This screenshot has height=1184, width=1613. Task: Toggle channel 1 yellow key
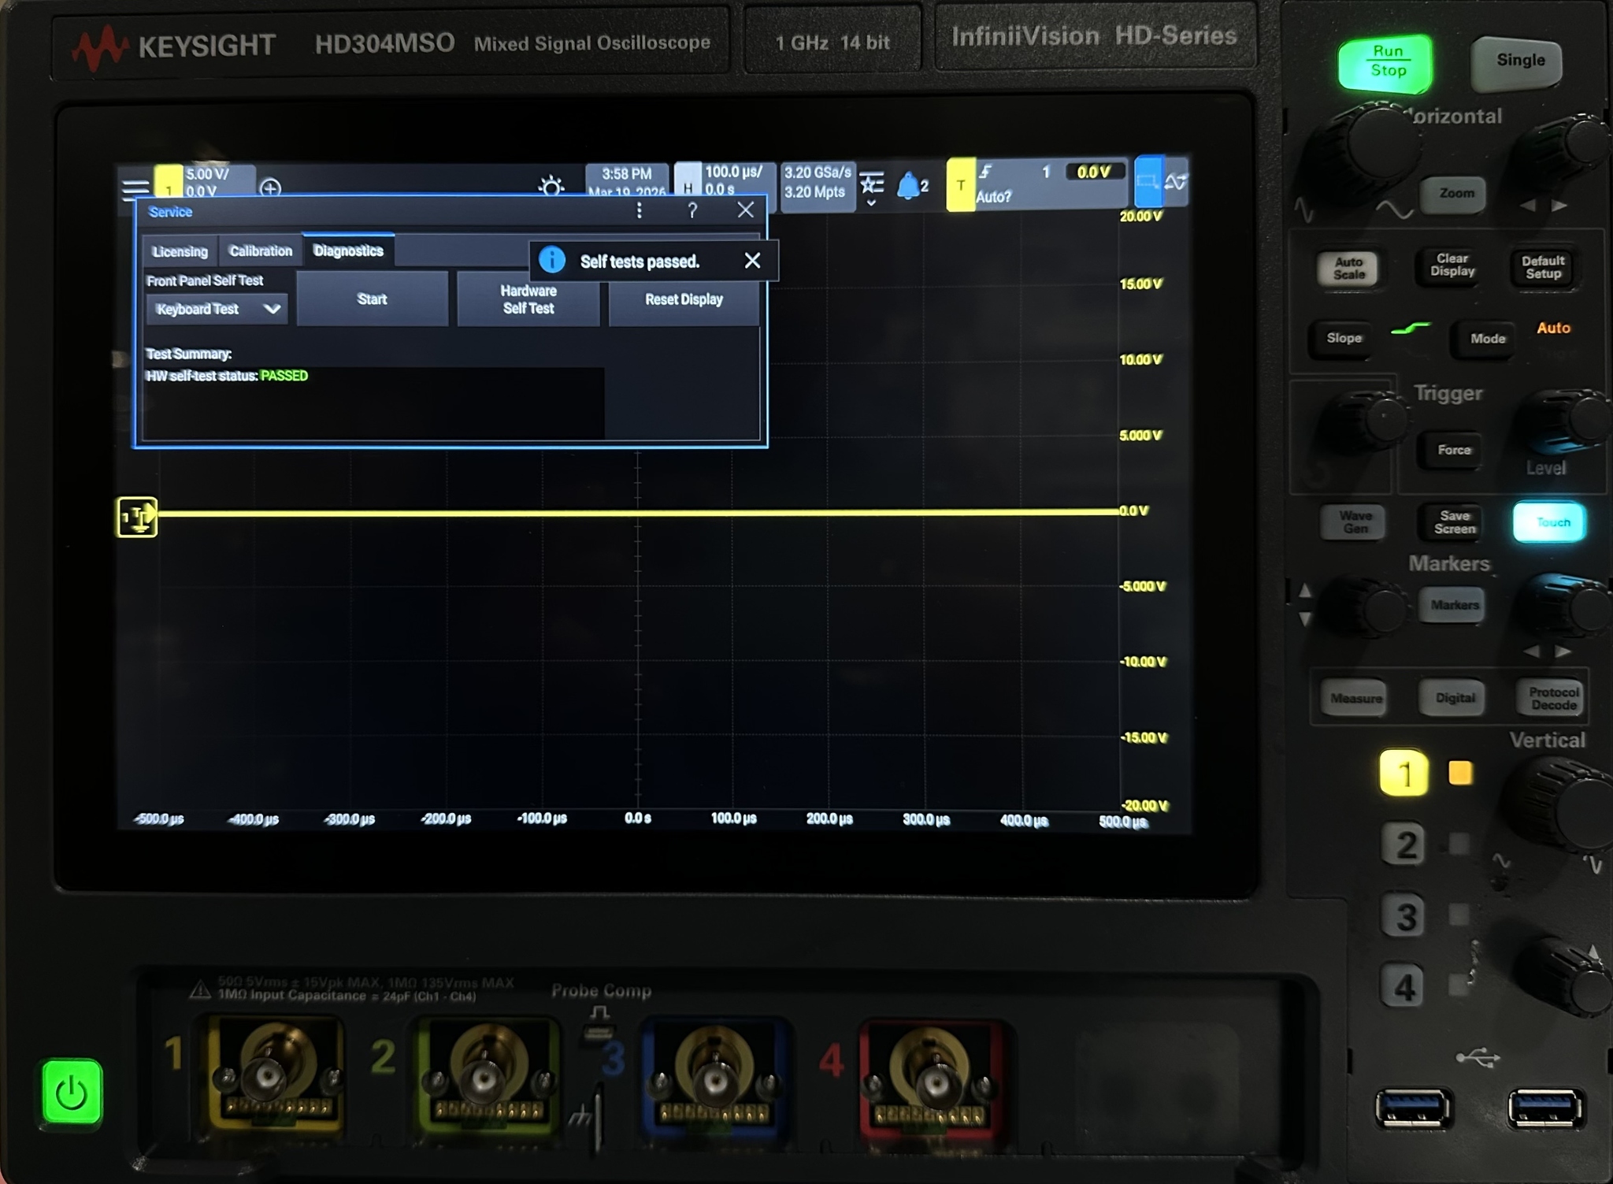[x=1403, y=773]
